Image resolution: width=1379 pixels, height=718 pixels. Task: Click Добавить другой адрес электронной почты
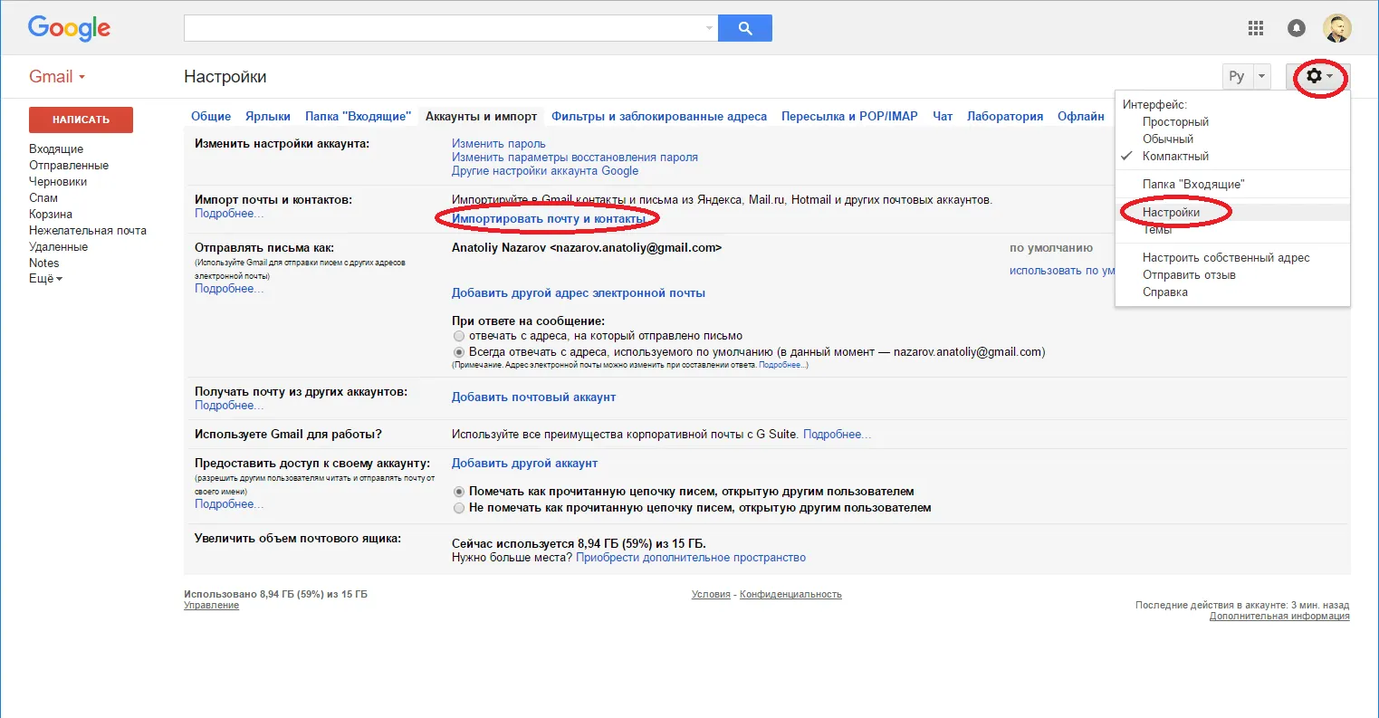[579, 292]
